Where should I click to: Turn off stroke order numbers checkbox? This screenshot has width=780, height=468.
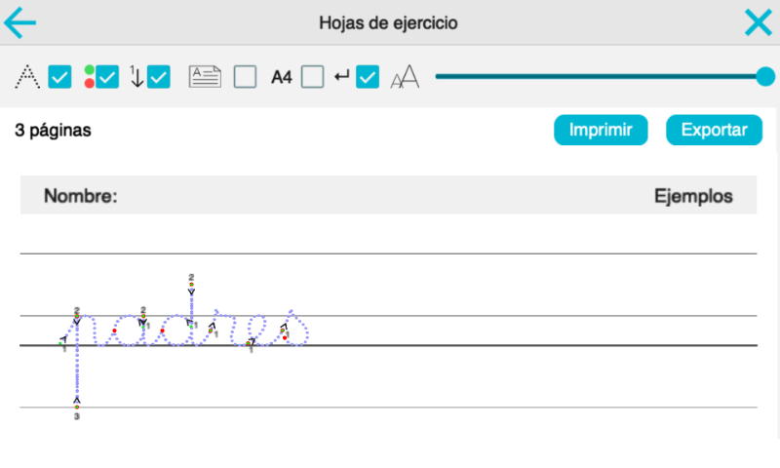coord(159,77)
